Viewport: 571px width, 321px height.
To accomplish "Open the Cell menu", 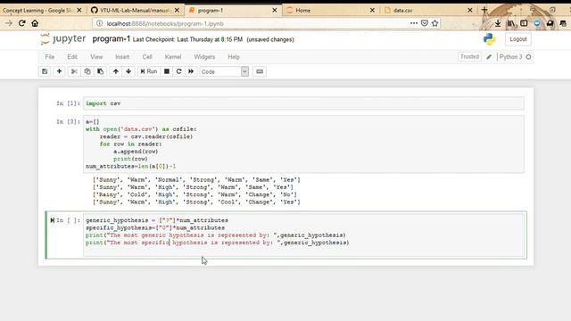I will click(x=147, y=57).
